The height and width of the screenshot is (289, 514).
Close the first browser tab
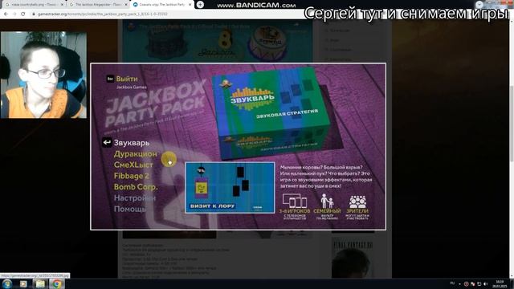point(62,5)
